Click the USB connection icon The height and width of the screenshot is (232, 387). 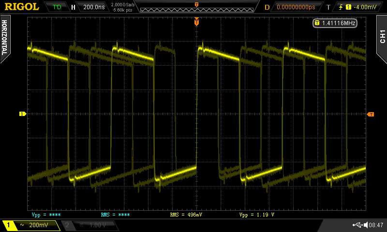(x=357, y=225)
